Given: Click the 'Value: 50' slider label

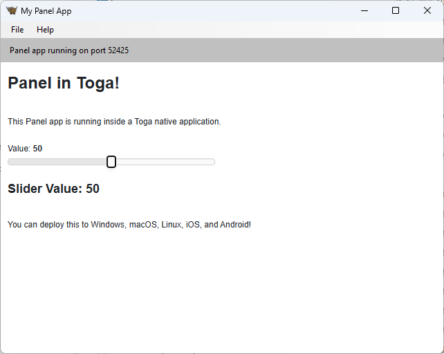Looking at the screenshot, I should [x=25, y=149].
